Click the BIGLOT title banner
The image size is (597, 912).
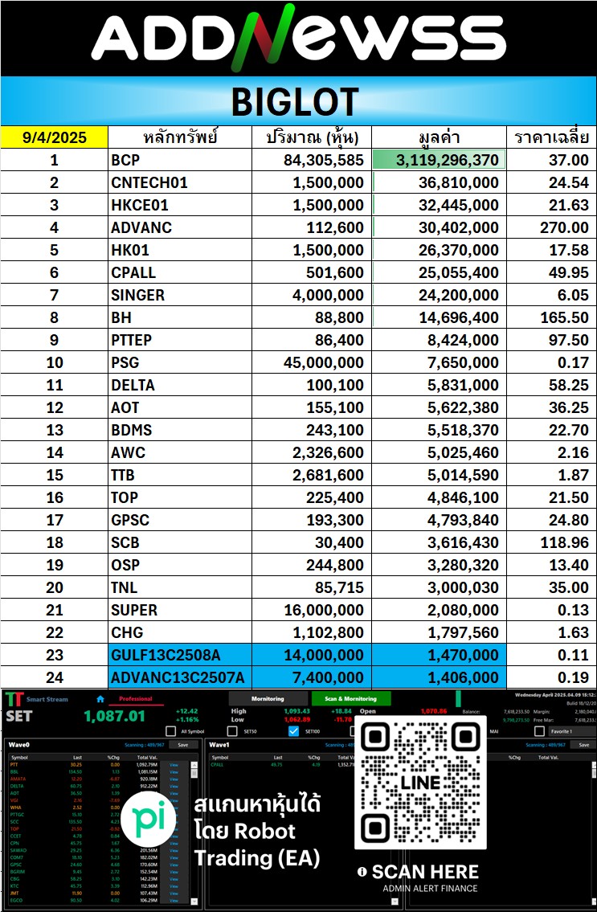pos(299,101)
